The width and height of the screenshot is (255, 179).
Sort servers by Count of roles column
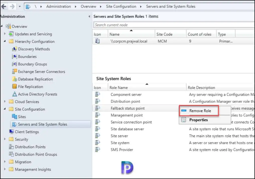(201, 34)
